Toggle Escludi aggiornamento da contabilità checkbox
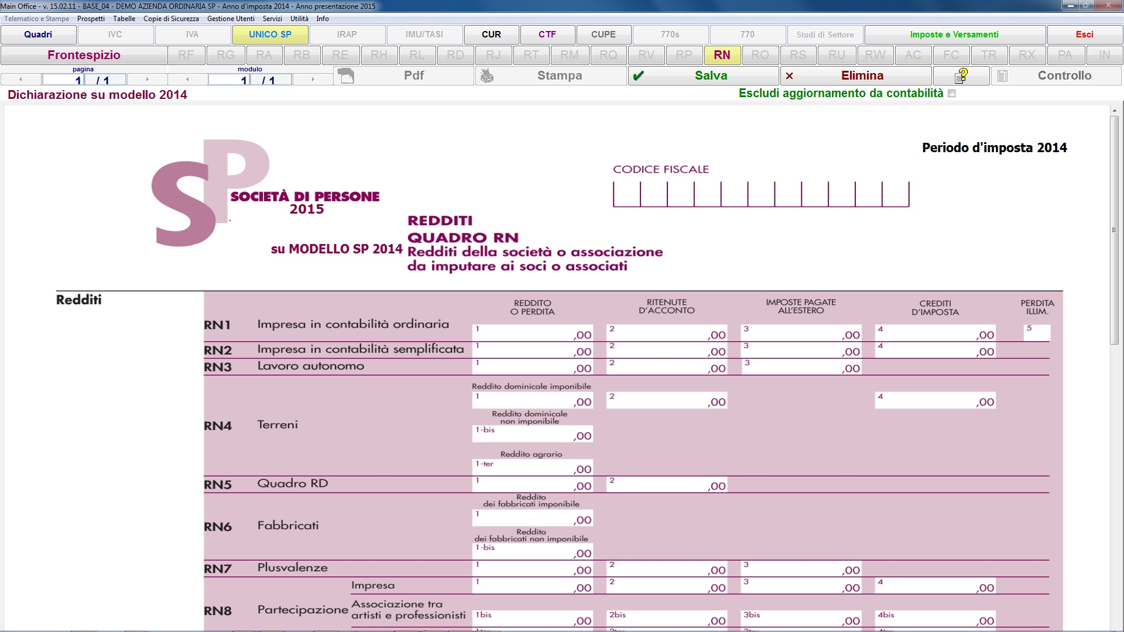Viewport: 1124px width, 632px height. click(x=951, y=94)
